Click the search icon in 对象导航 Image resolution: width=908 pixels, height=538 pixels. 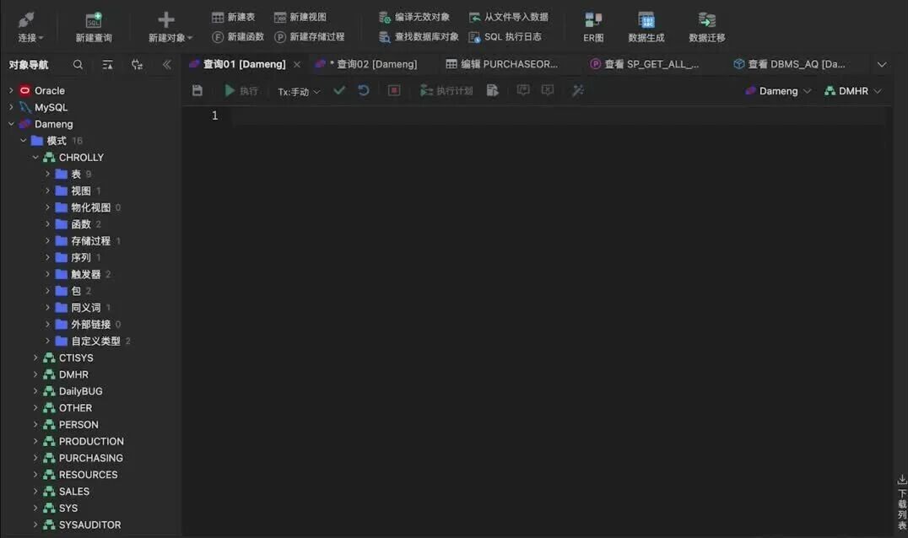click(78, 65)
